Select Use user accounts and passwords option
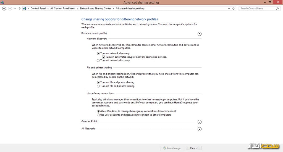Viewport: 283px width, 152px height. click(x=98, y=115)
